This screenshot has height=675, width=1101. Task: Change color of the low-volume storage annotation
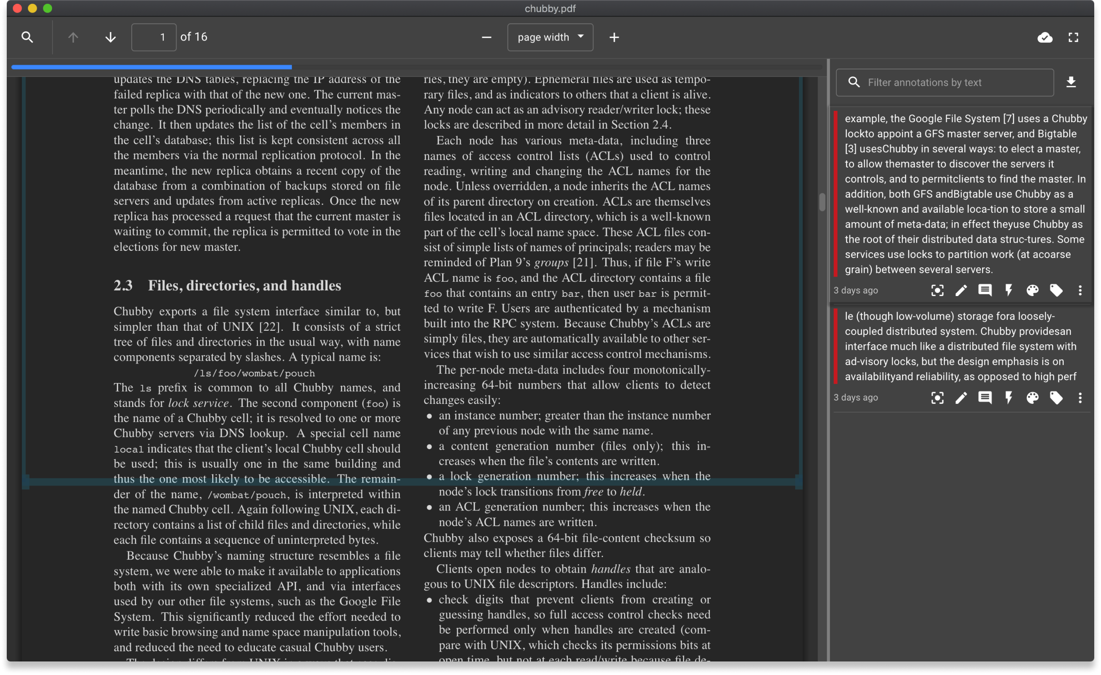(1032, 397)
